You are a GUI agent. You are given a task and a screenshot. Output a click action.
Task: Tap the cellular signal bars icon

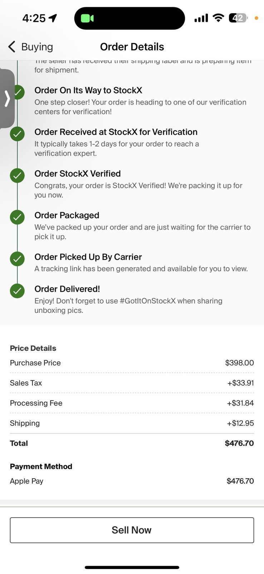[201, 18]
